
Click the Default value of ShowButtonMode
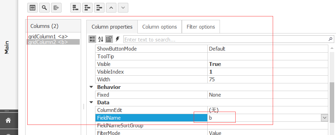point(267,49)
